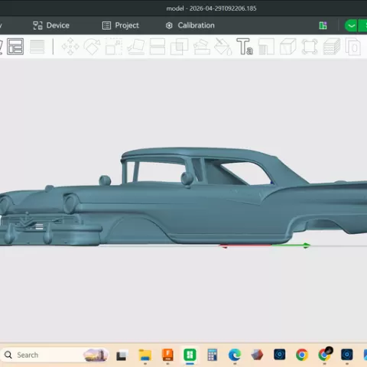367x367 pixels.
Task: Click the green plates icon with purple dot
Action: point(323,25)
